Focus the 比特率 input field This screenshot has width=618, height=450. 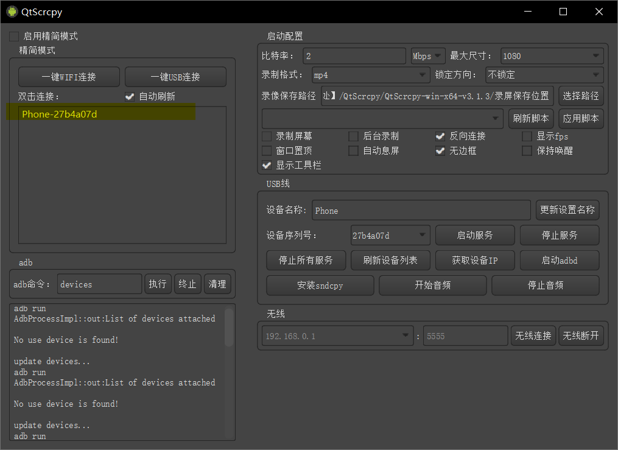pos(354,56)
